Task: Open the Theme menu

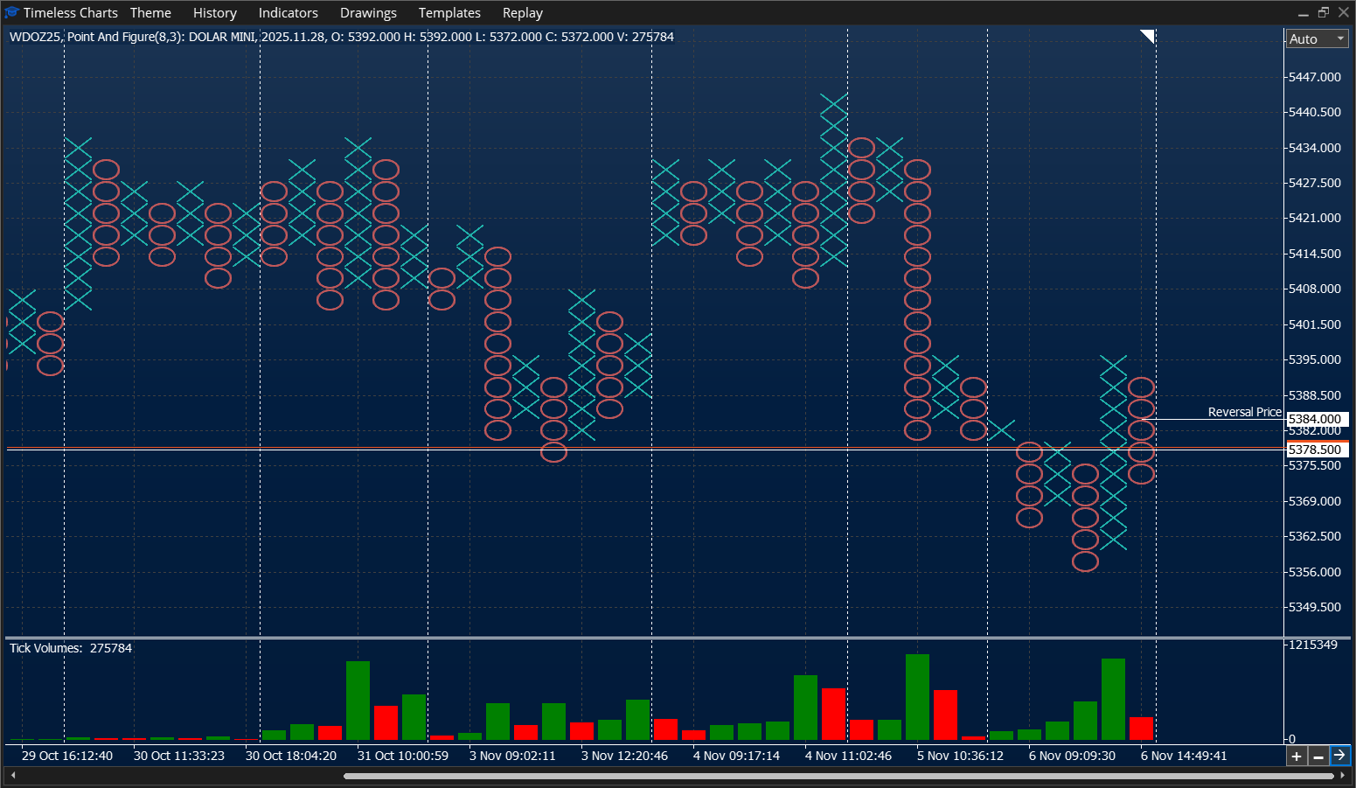Action: click(150, 12)
